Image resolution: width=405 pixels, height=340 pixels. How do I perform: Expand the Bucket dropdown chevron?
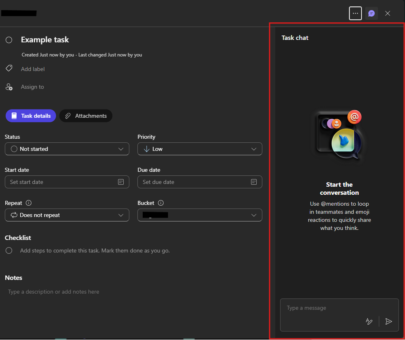point(254,215)
